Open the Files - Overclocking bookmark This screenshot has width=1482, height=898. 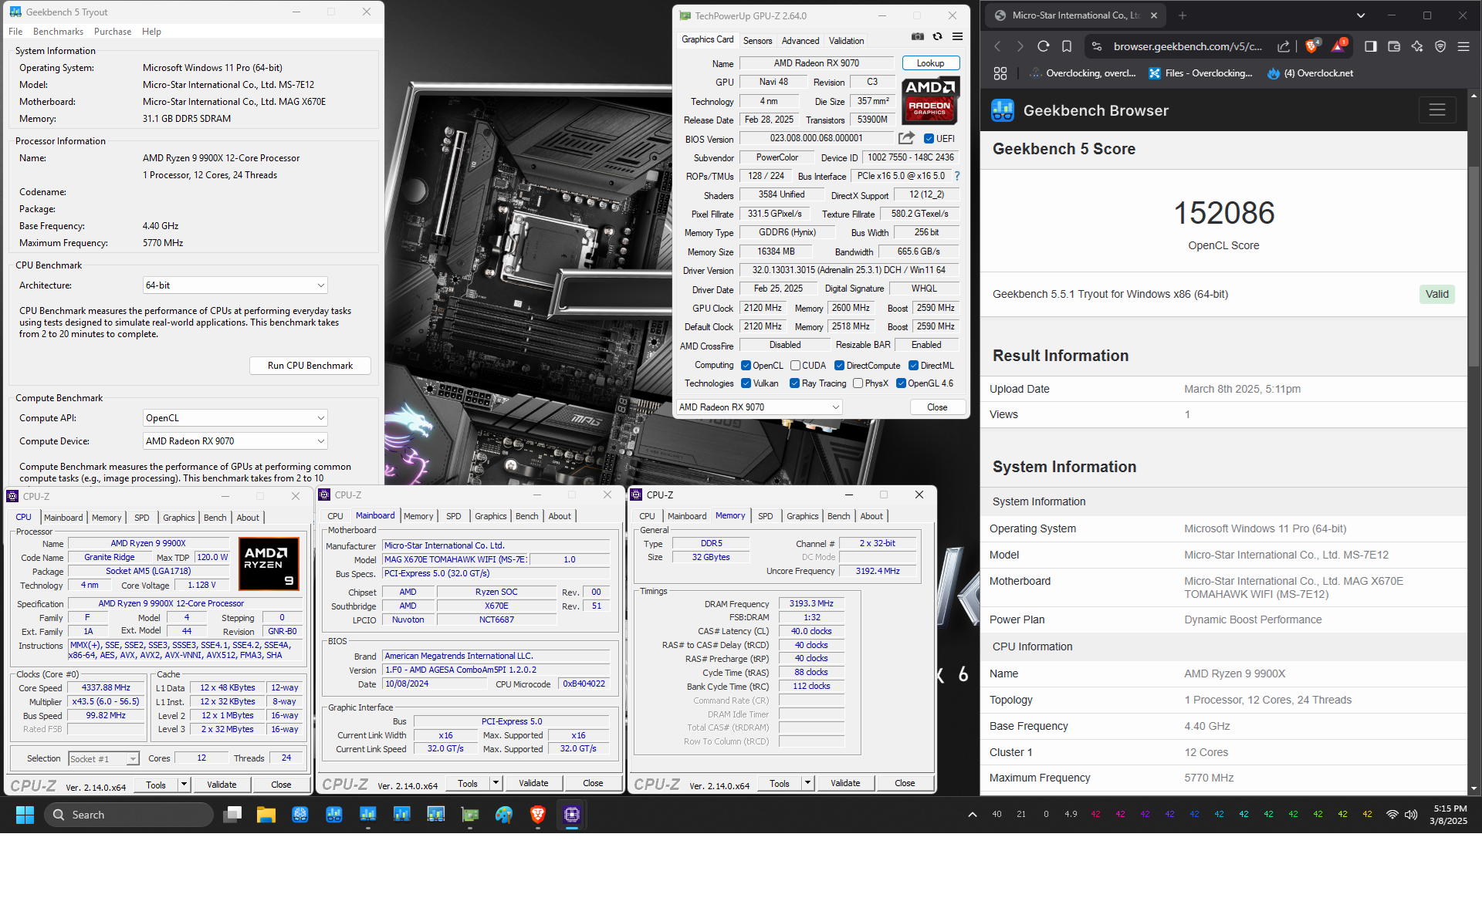tap(1201, 73)
